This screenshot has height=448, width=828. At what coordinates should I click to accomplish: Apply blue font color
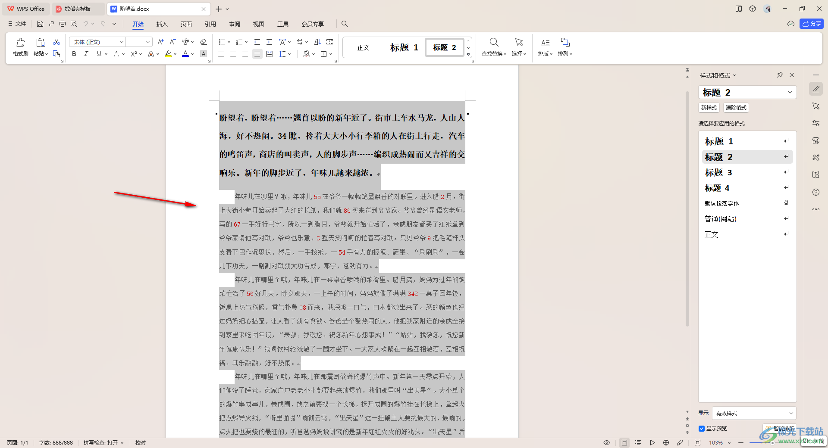pos(185,54)
